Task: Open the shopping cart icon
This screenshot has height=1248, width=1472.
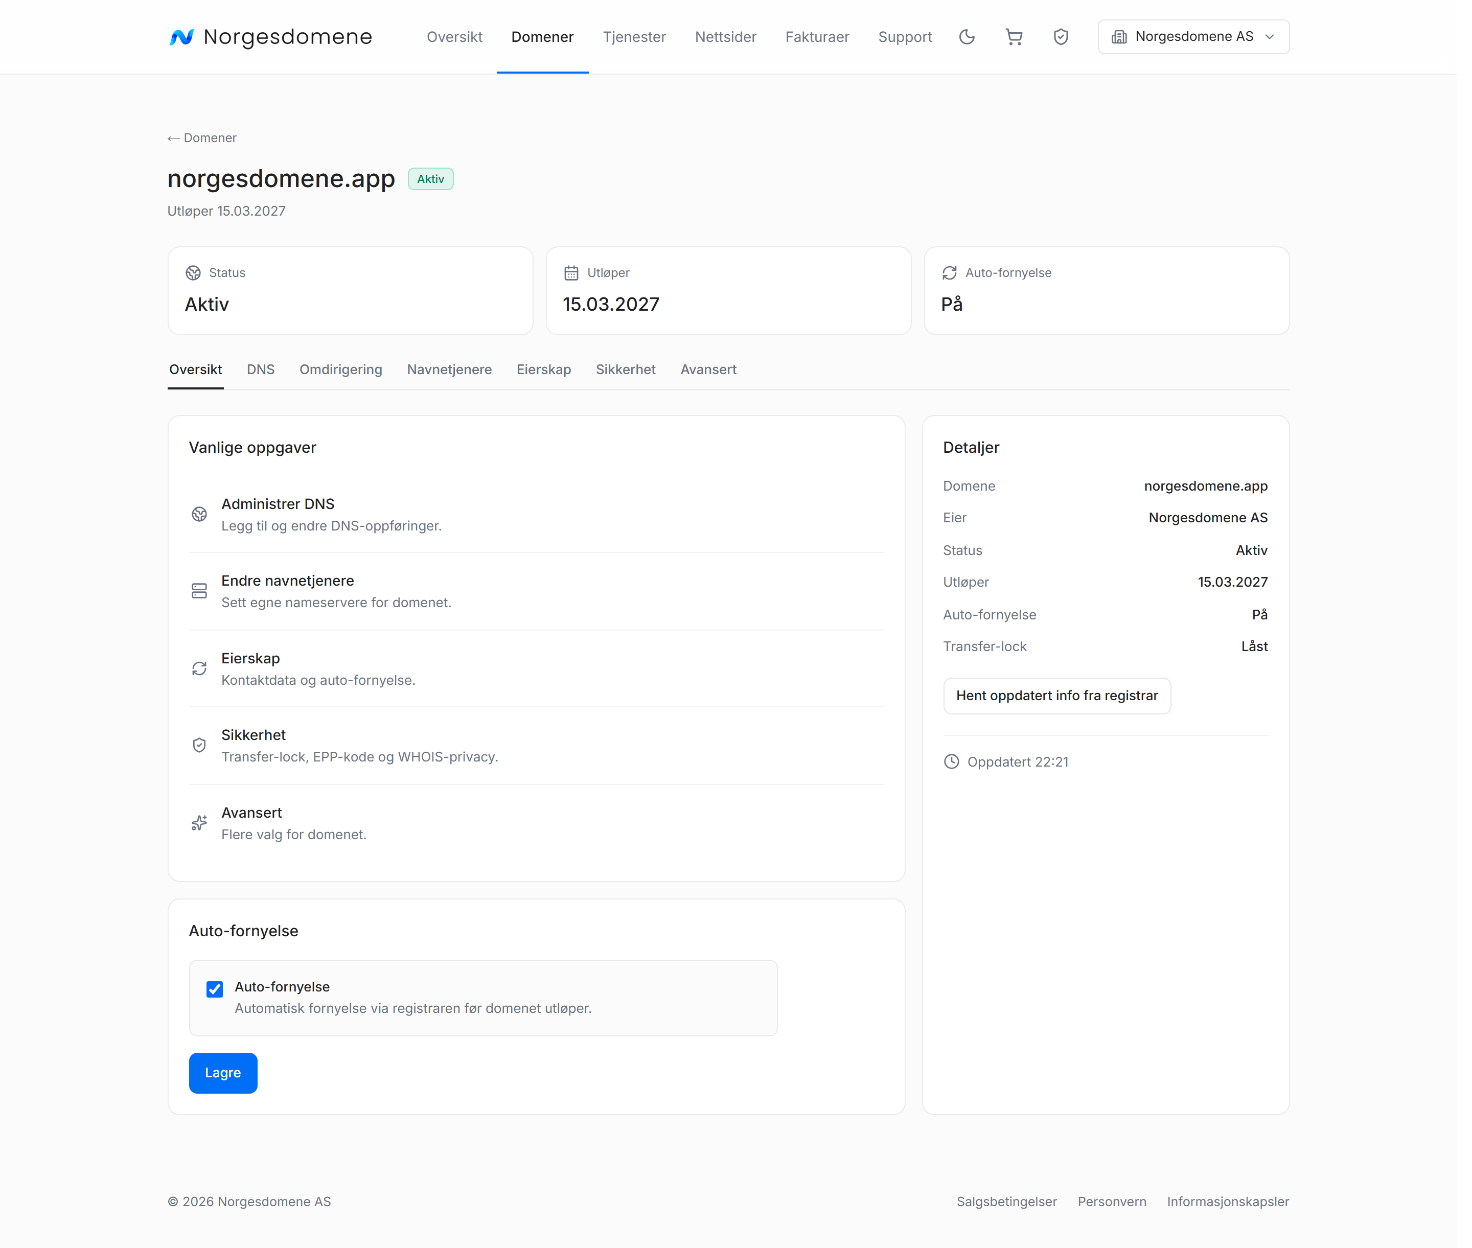Action: (x=1014, y=37)
